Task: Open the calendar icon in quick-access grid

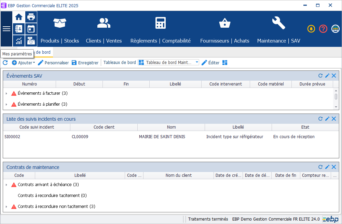Action: pos(31,29)
